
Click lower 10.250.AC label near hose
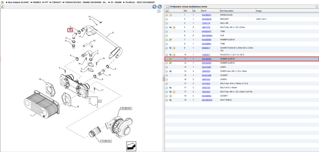click(x=106, y=141)
